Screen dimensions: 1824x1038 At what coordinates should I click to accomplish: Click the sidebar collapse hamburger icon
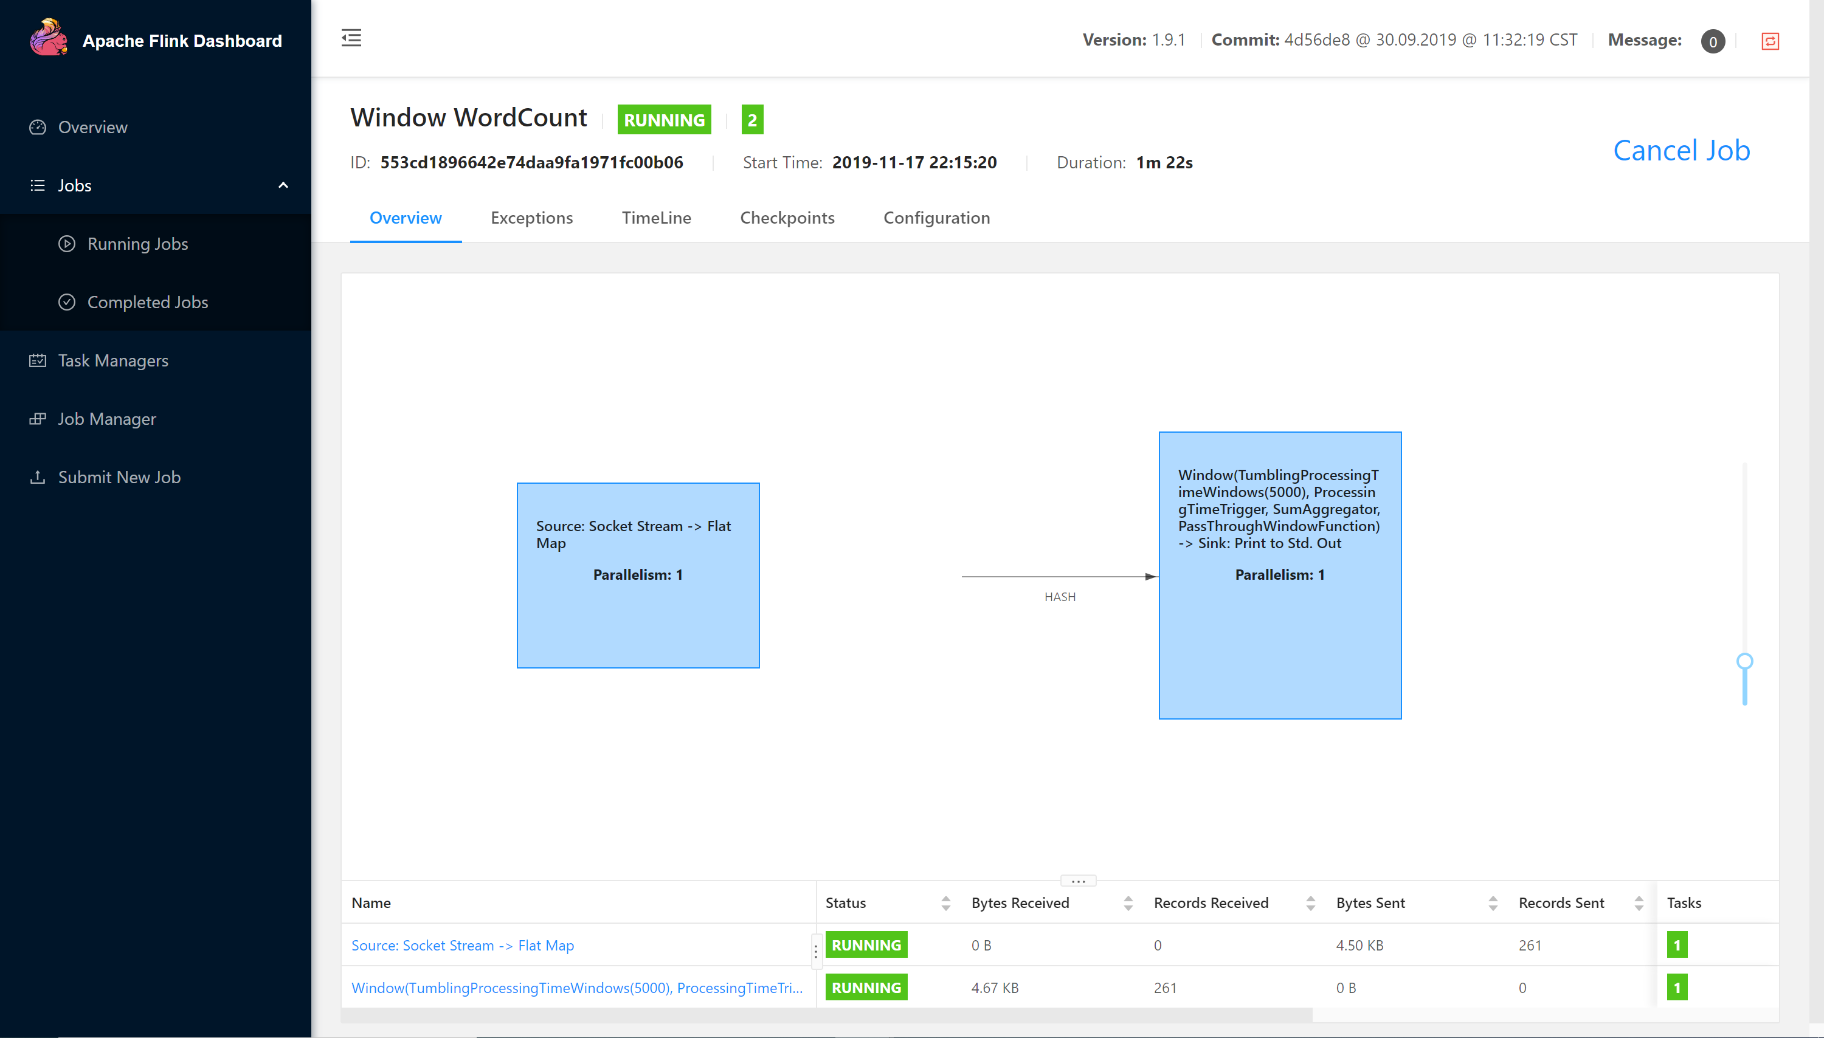pos(351,38)
